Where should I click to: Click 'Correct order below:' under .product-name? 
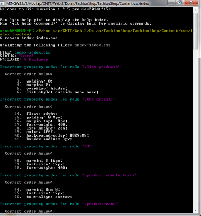pyautogui.click(x=29, y=211)
